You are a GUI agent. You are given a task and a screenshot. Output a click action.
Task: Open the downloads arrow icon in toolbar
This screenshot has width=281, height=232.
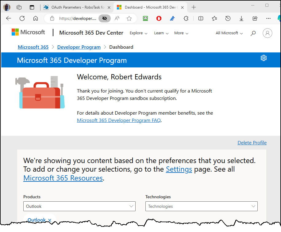(x=241, y=18)
